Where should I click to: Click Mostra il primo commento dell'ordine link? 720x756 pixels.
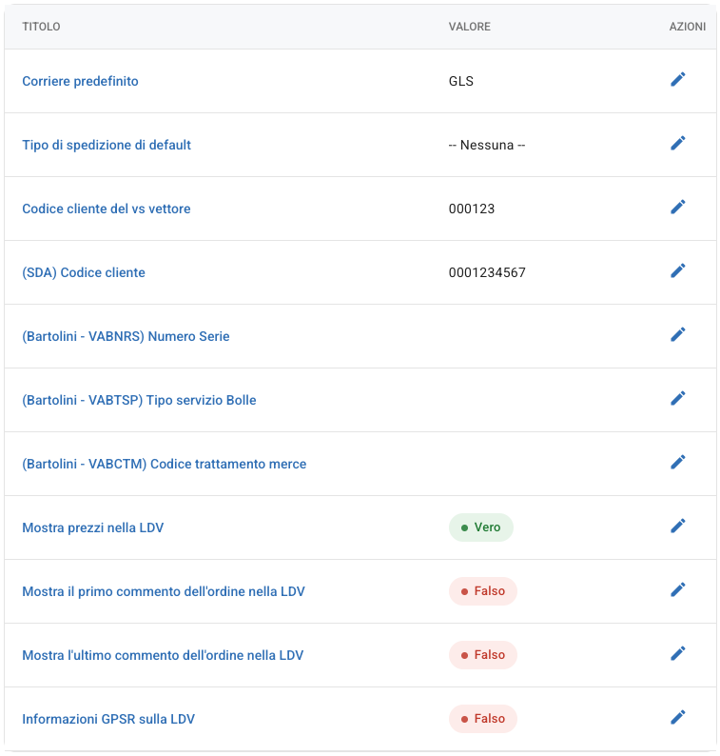click(x=164, y=591)
